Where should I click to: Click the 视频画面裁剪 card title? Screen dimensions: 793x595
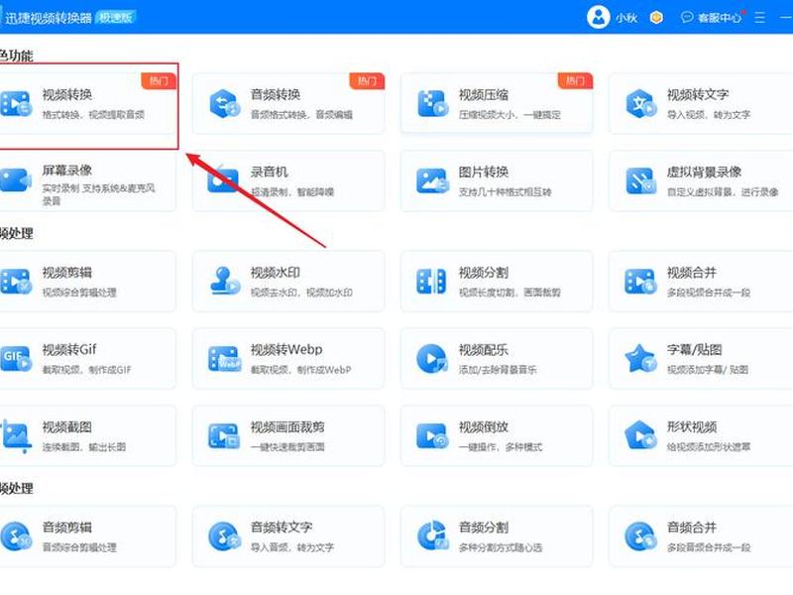coord(287,427)
